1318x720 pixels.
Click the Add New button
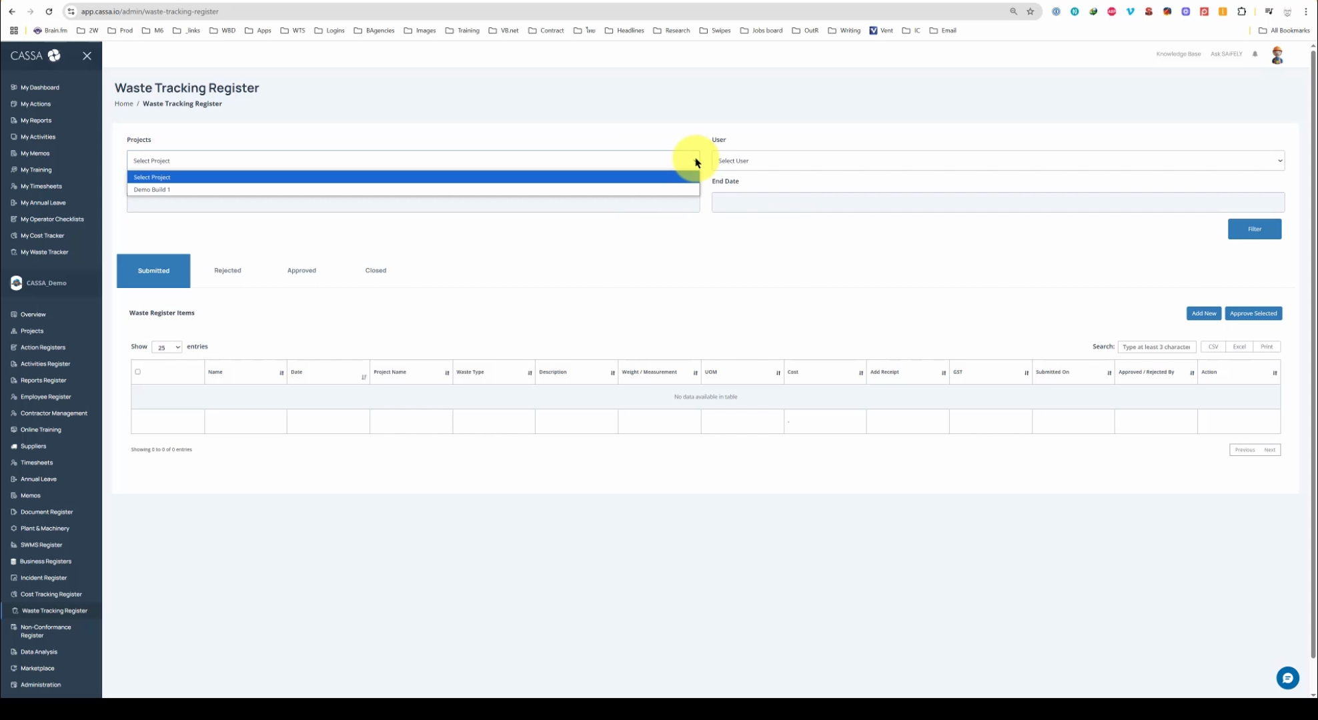[x=1203, y=313]
